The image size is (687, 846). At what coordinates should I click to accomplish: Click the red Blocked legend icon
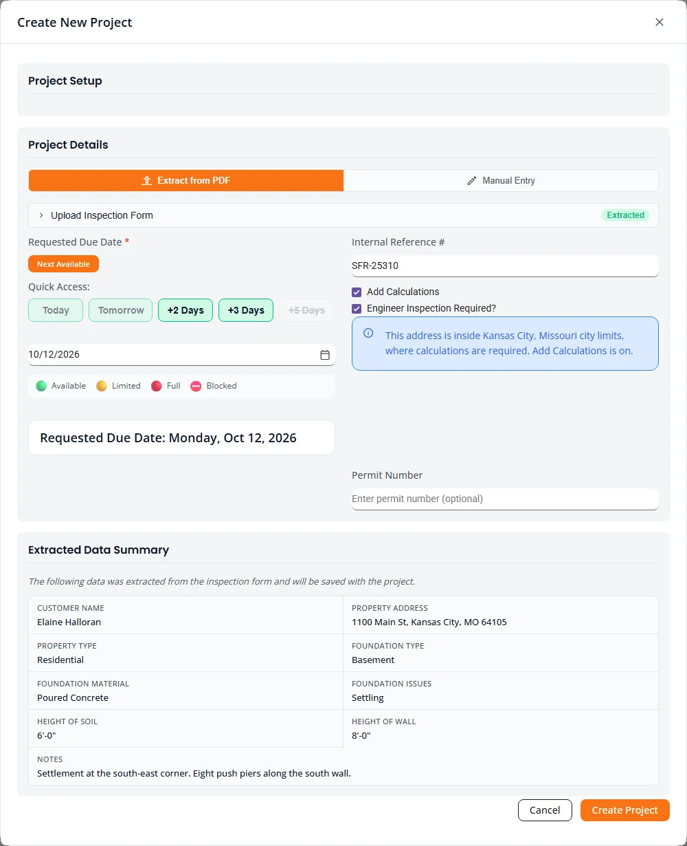(196, 386)
